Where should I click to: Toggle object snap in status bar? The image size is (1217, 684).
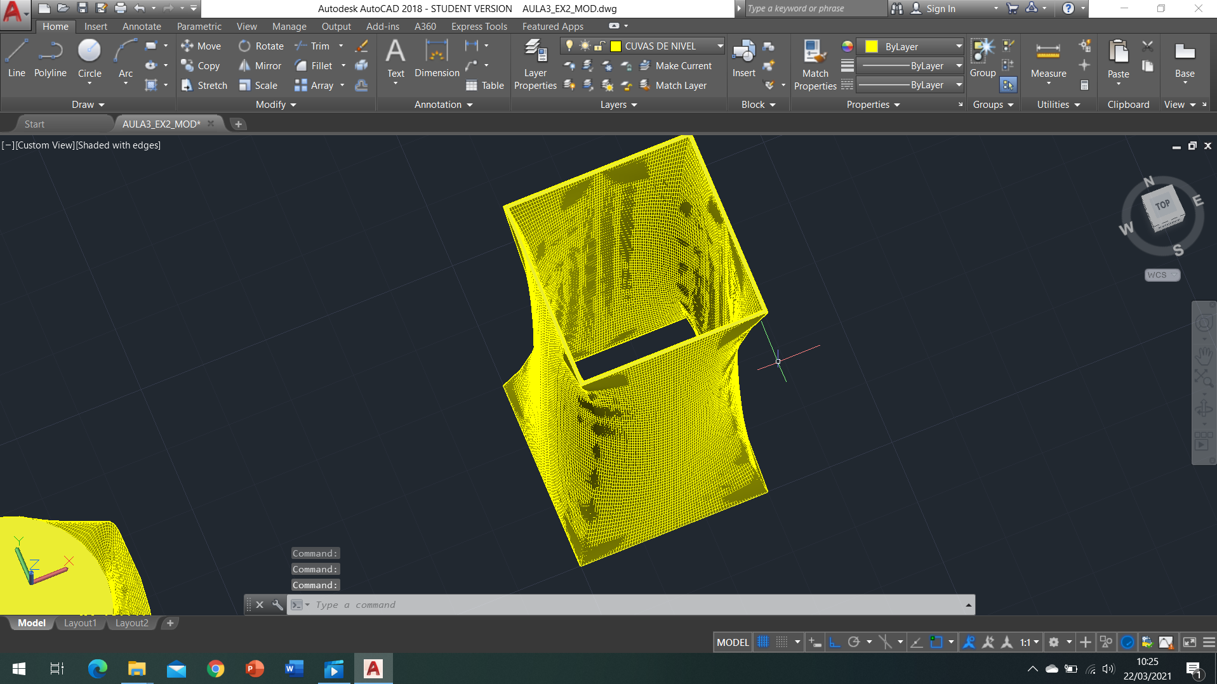tap(936, 642)
